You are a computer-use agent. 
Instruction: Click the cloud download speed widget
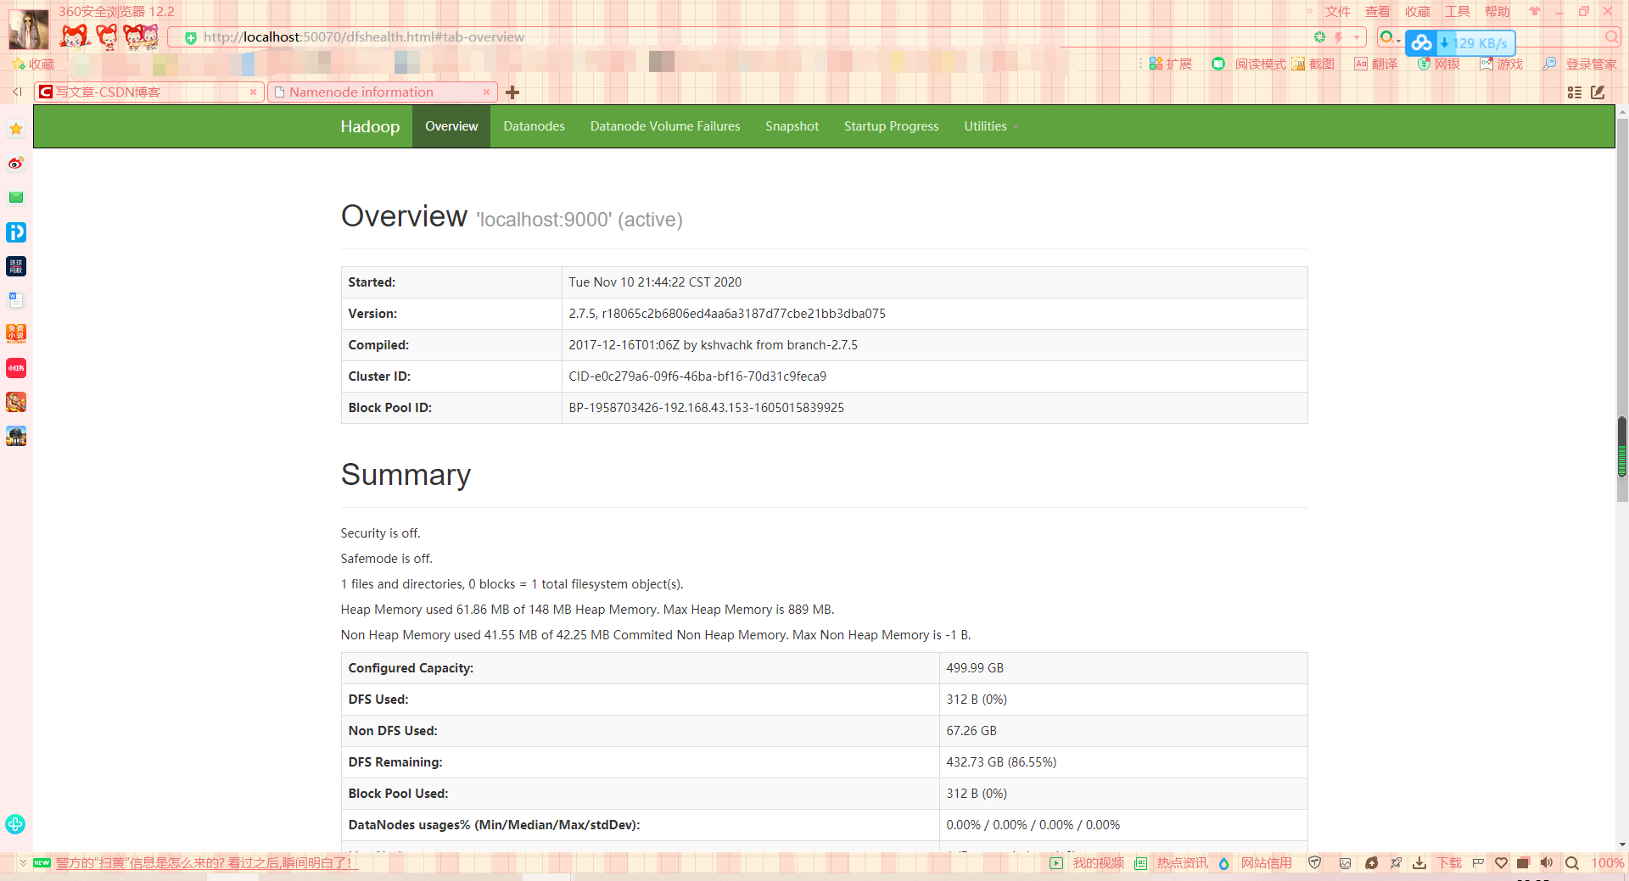tap(1460, 43)
